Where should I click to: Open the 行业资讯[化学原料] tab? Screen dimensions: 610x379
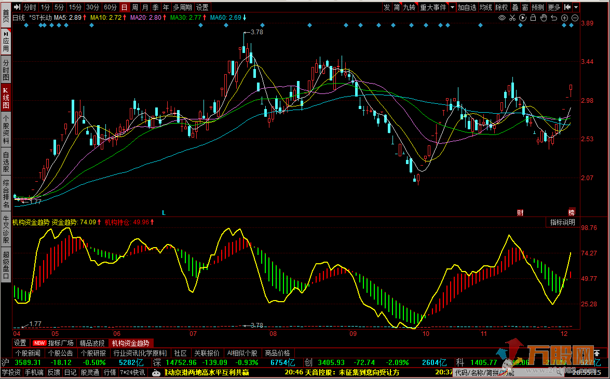(140, 354)
